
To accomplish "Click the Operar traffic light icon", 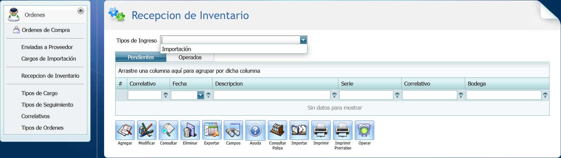I will (x=364, y=130).
